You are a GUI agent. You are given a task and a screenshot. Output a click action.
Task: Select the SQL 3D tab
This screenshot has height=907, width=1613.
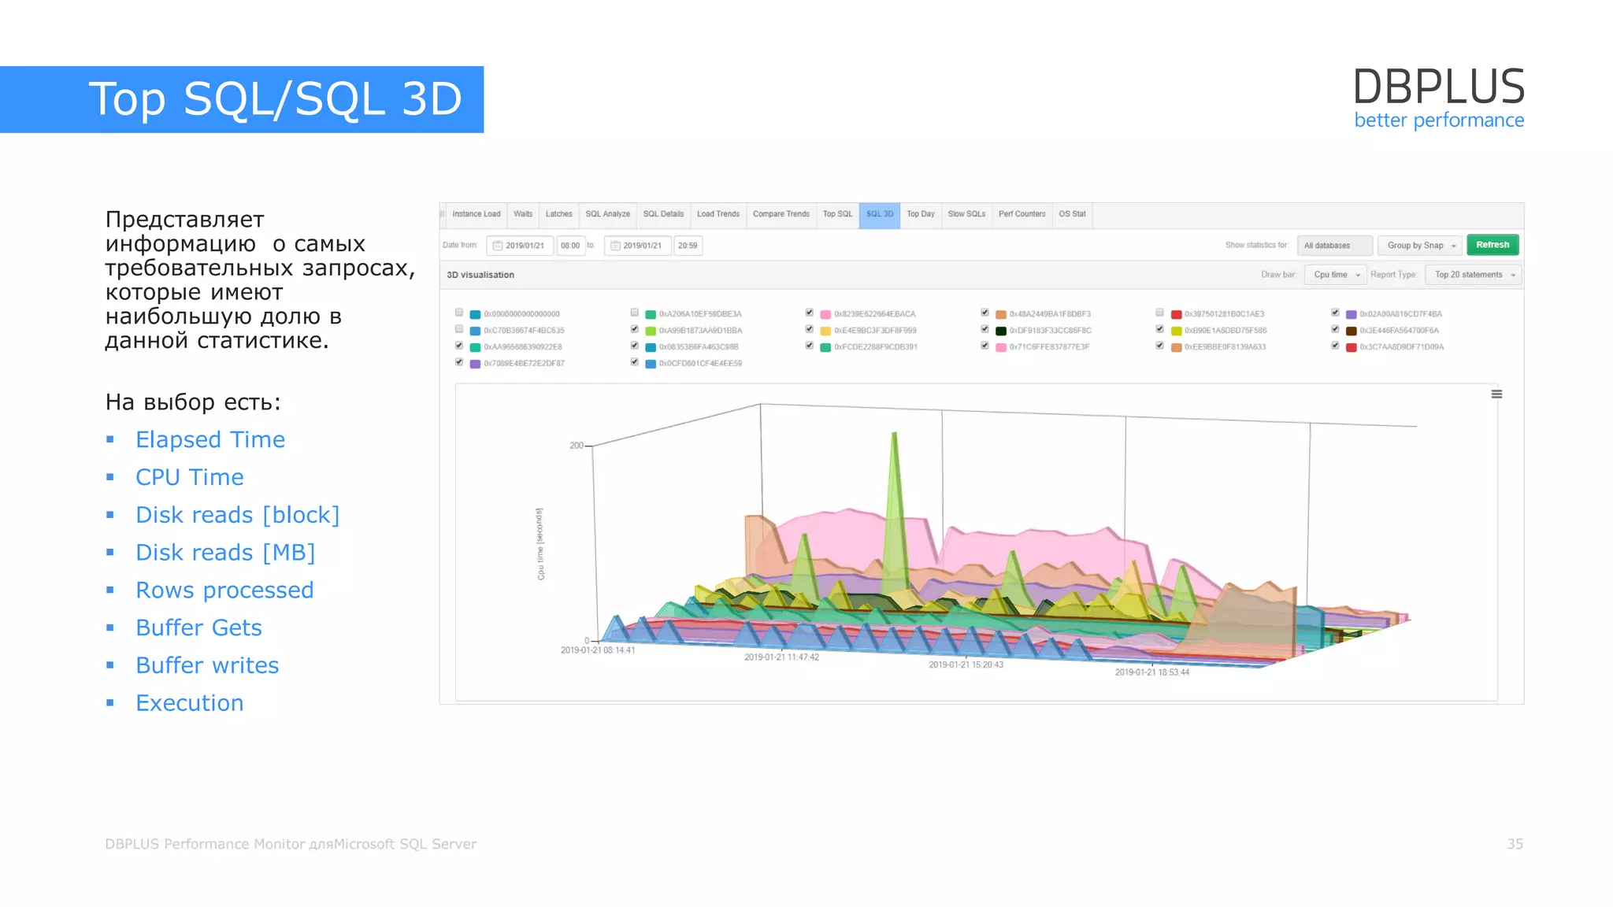(x=880, y=214)
